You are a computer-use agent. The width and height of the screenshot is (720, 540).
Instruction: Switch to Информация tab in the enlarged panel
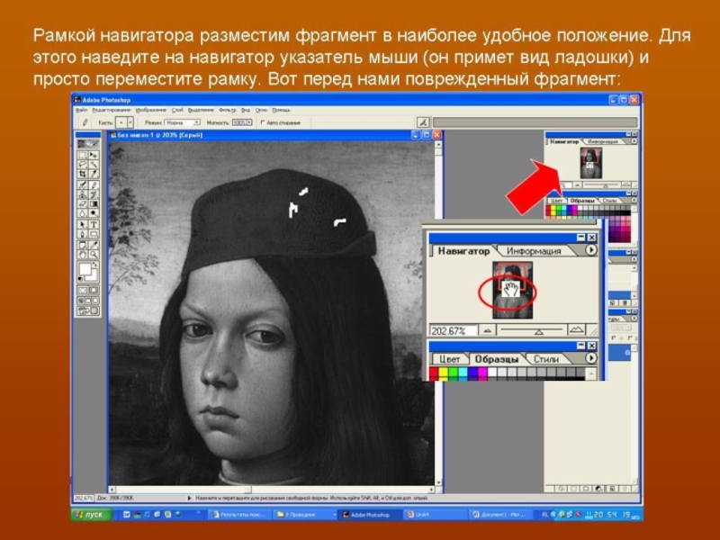click(x=534, y=251)
